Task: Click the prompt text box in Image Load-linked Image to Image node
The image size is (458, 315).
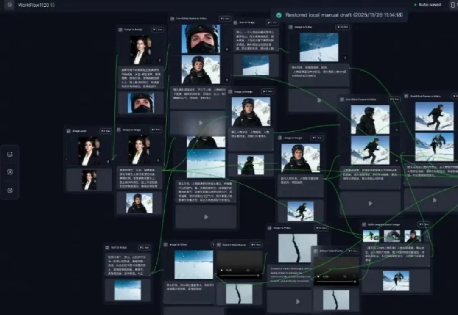Action: [139, 178]
